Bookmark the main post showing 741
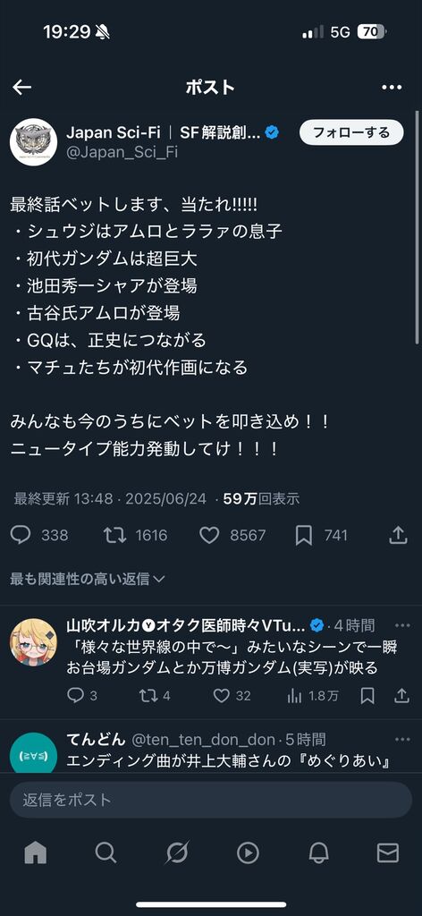 pos(321,535)
